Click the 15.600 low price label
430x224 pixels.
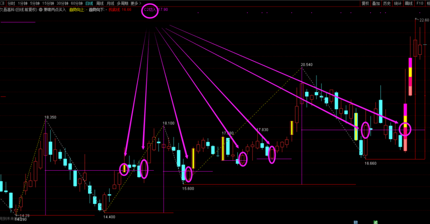tap(188, 188)
